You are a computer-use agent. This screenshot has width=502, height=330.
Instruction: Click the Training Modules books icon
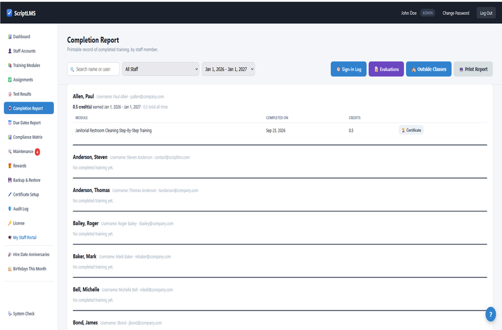coord(10,65)
